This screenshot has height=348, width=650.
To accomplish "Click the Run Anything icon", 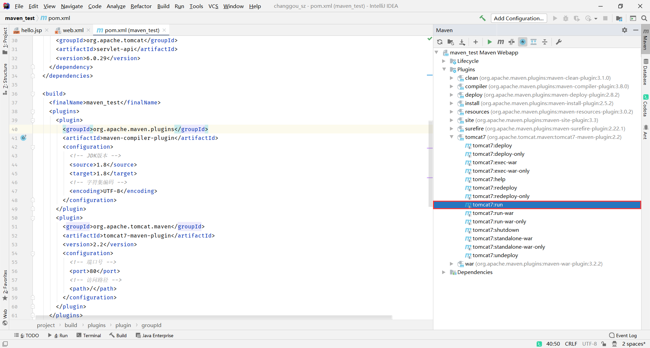I will (633, 18).
